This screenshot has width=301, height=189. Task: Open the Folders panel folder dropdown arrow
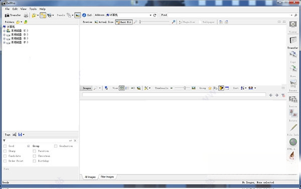[x=21, y=22]
